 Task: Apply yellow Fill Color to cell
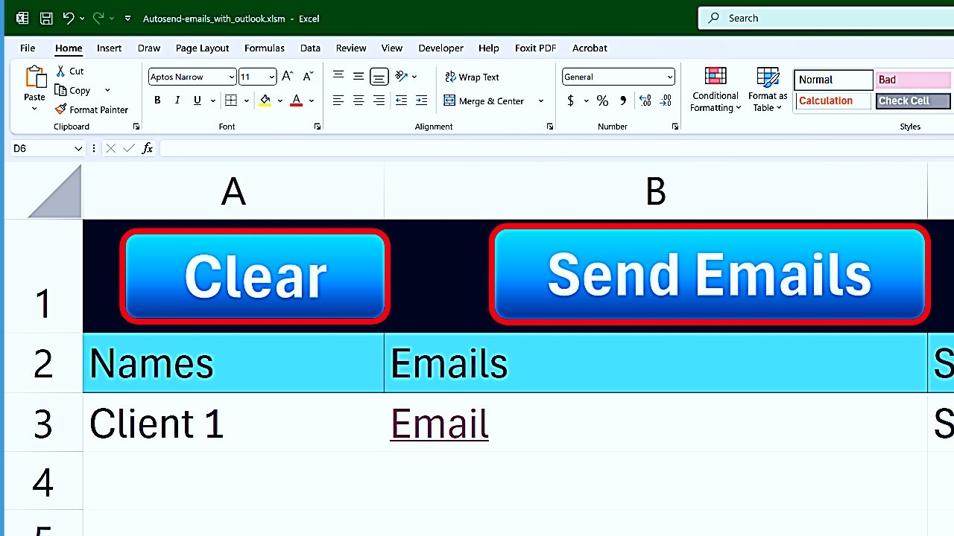tap(265, 100)
